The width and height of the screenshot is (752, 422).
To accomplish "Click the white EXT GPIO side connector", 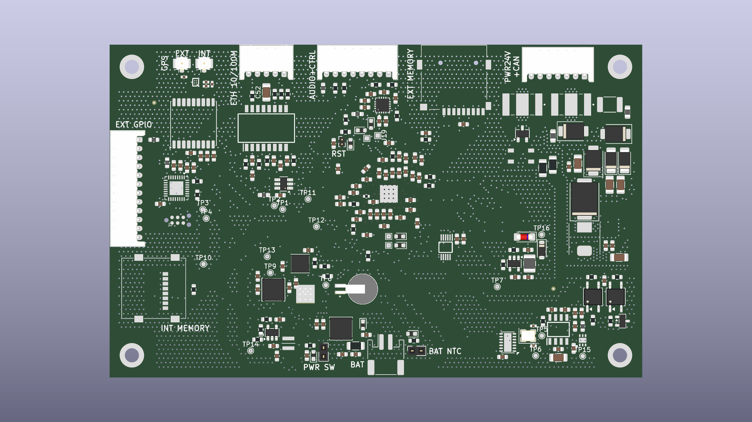I will pos(127,189).
